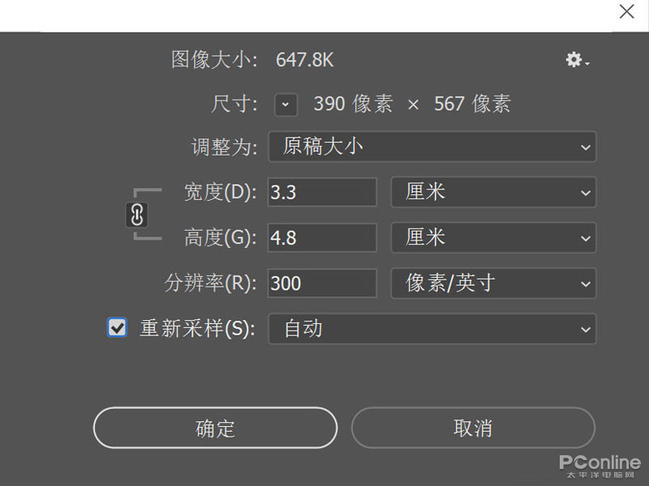Open the gear settings menu icon
This screenshot has width=649, height=486.
577,60
